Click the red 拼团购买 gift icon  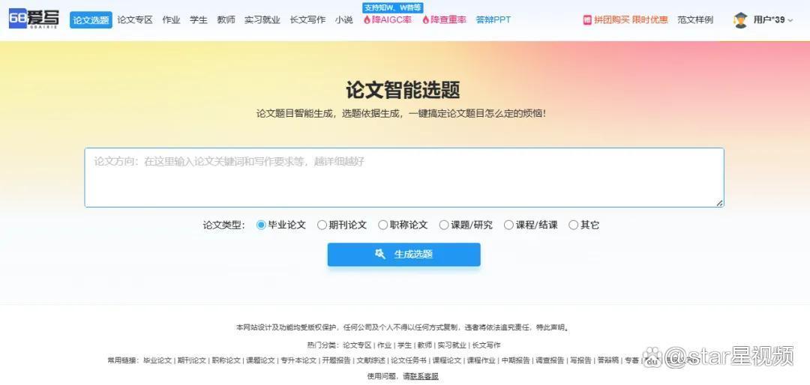(587, 20)
